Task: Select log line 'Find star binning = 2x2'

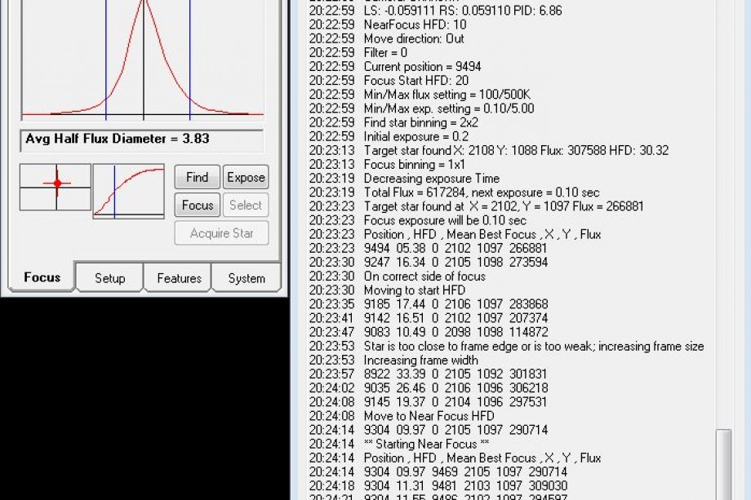Action: pyautogui.click(x=393, y=122)
